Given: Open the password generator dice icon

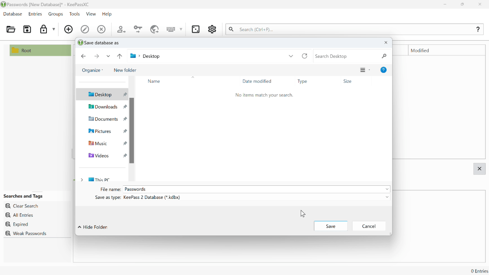Looking at the screenshot, I should [x=196, y=29].
